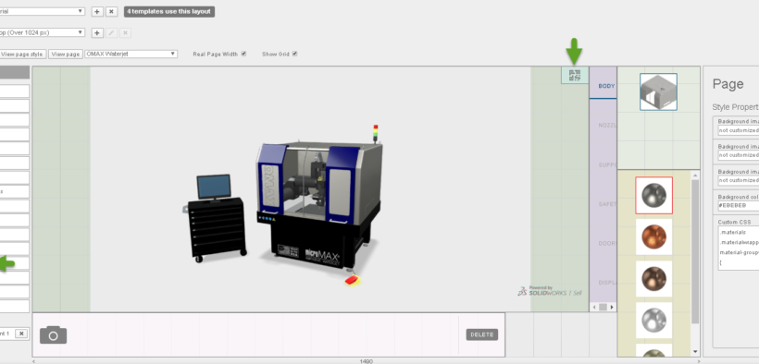759x364 pixels.
Task: Select the chrome silver material swatch
Action: click(654, 320)
